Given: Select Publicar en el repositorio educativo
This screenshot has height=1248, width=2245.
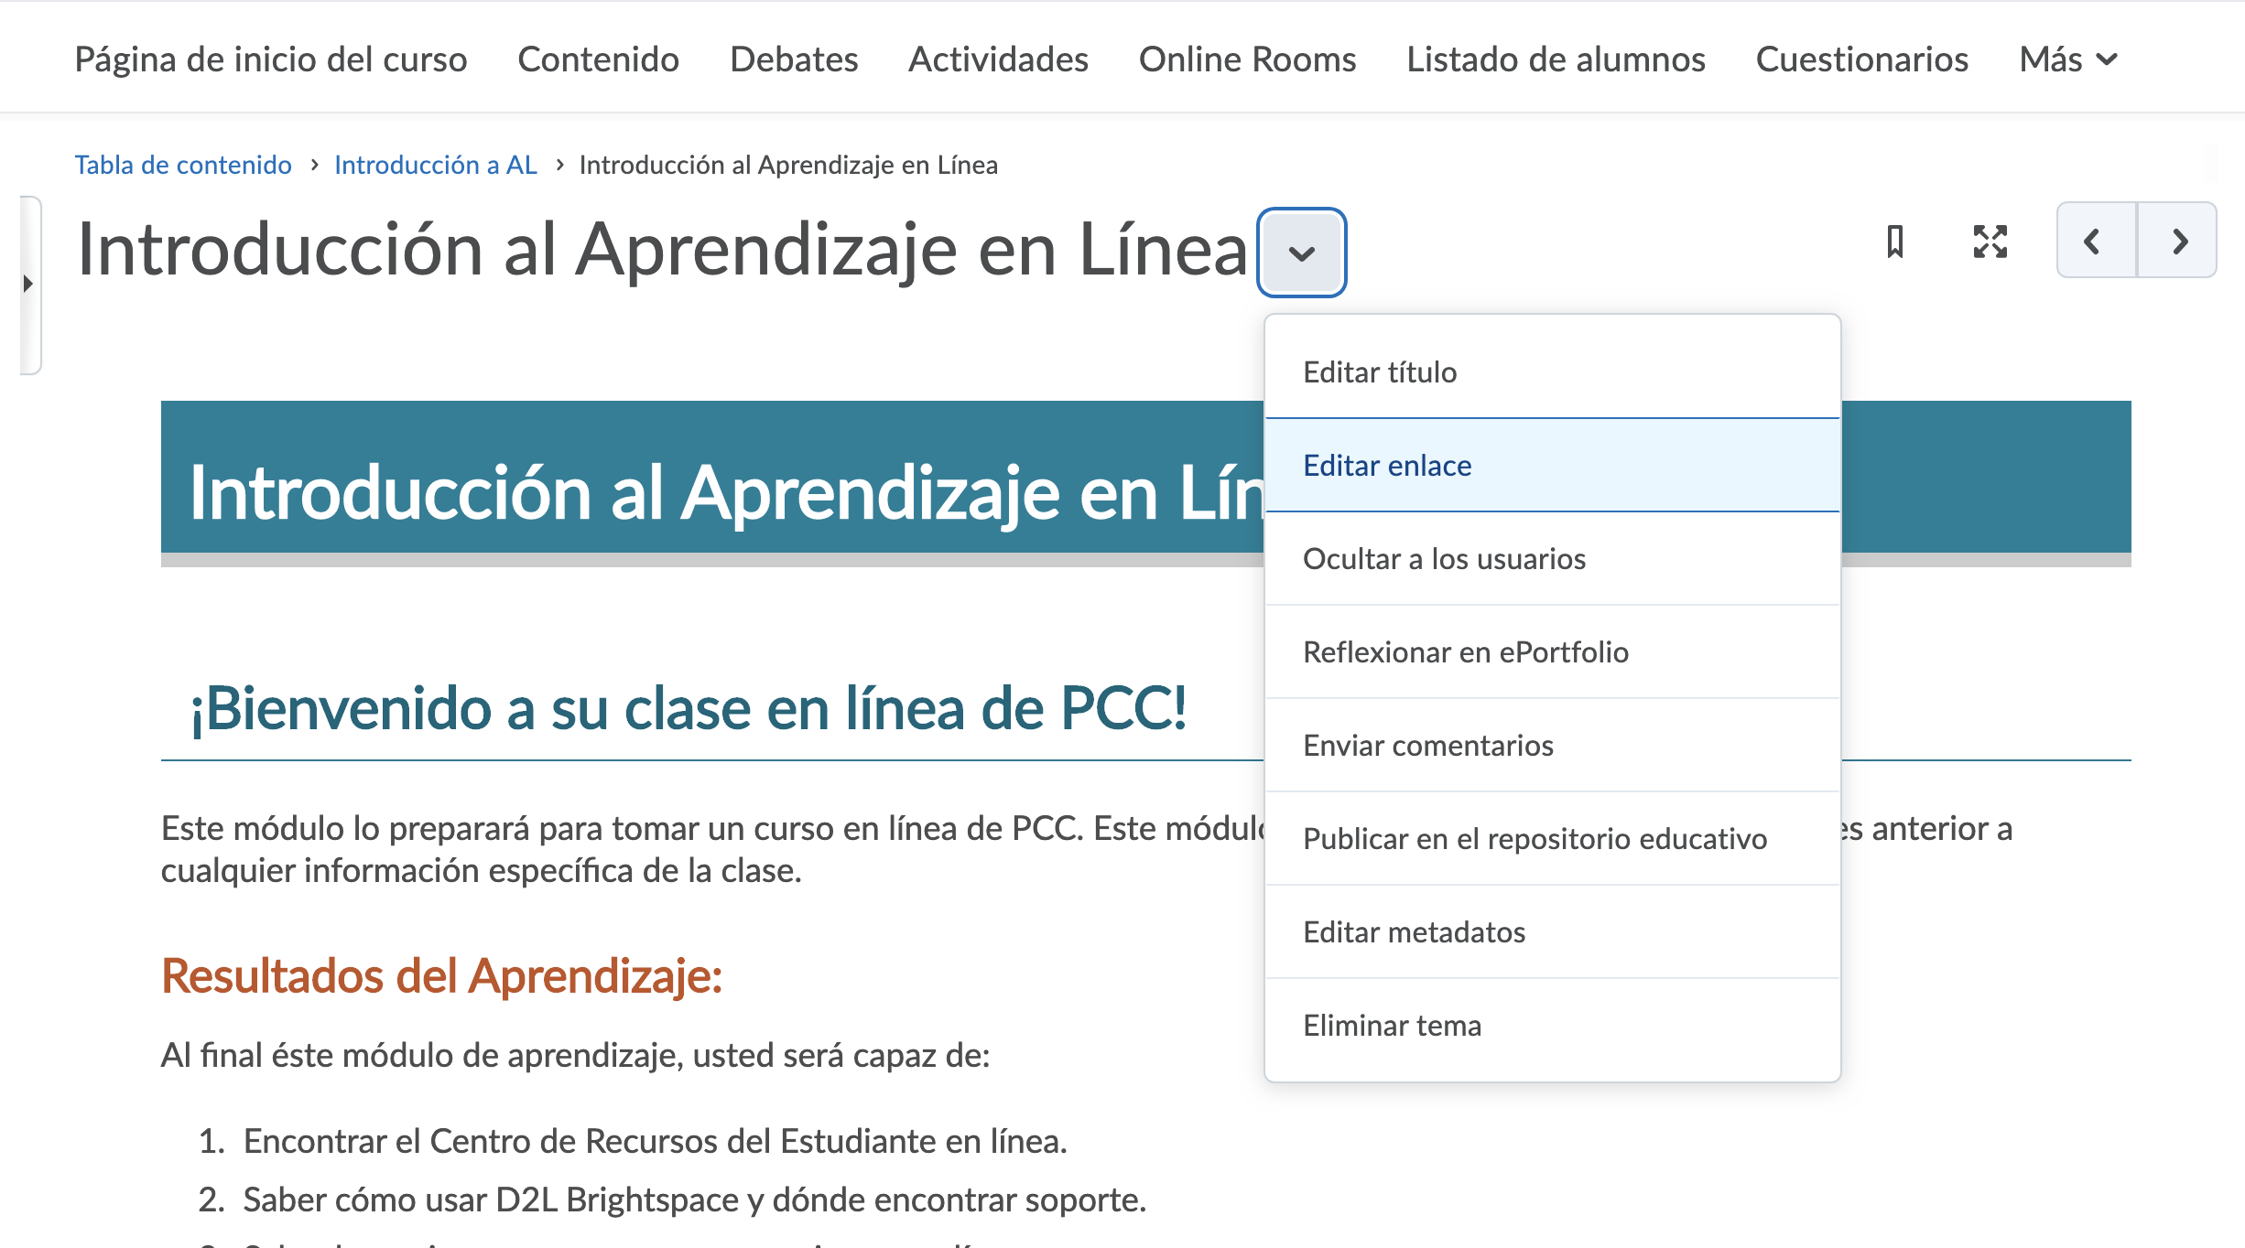Looking at the screenshot, I should tap(1534, 839).
